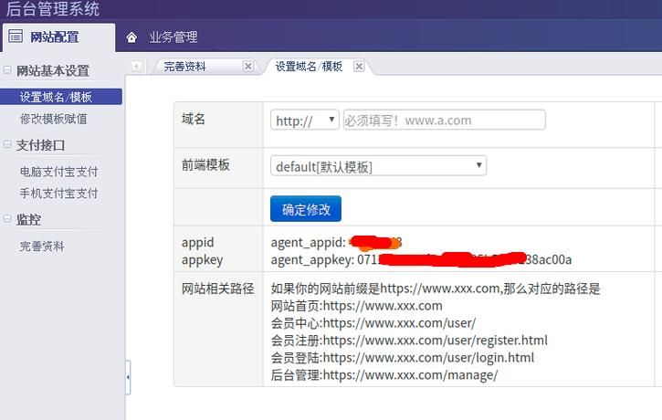The height and width of the screenshot is (420, 662).
Task: Open the http:// protocol dropdown
Action: tap(304, 120)
